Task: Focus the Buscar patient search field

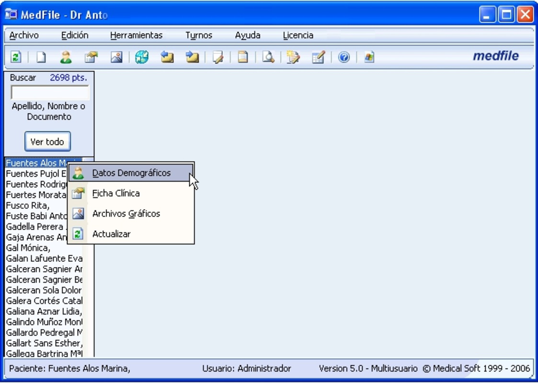Action: click(50, 92)
